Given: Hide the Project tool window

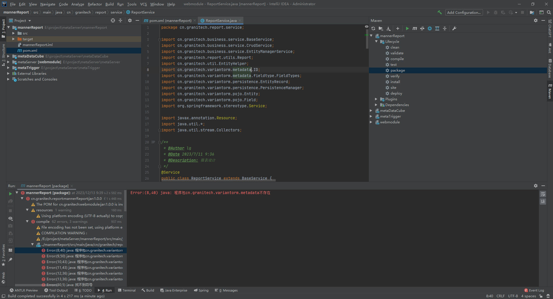Looking at the screenshot, I should 137,20.
